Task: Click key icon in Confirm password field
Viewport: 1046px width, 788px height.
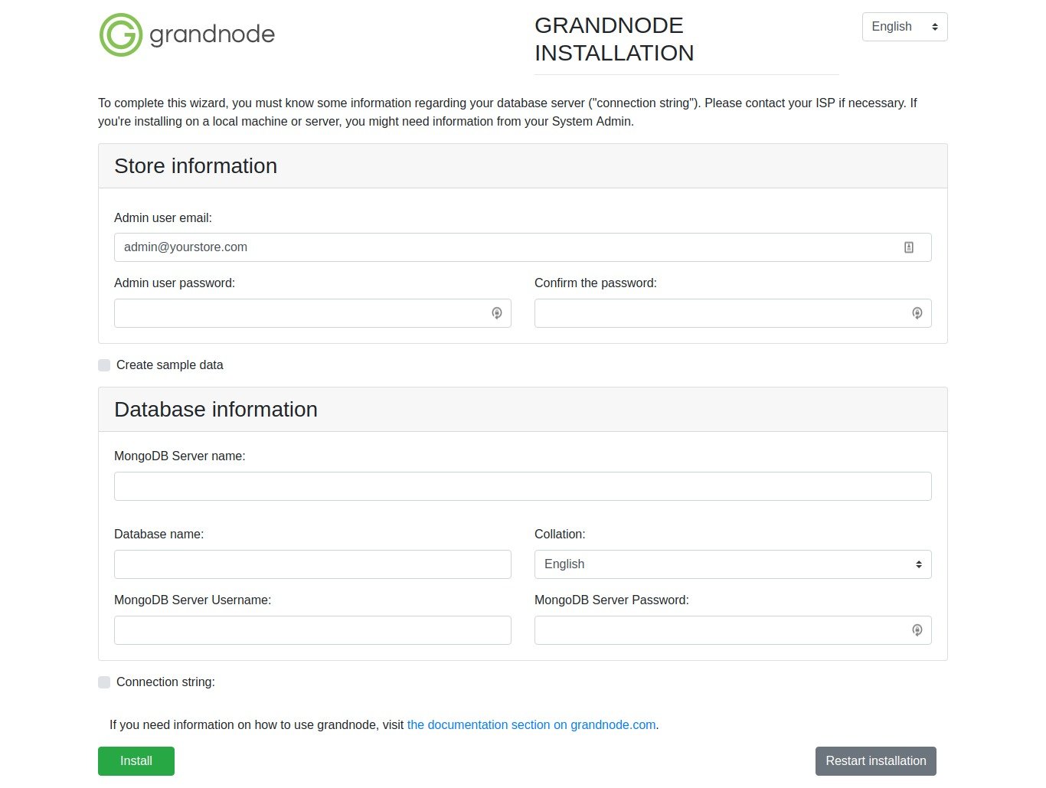Action: [917, 313]
